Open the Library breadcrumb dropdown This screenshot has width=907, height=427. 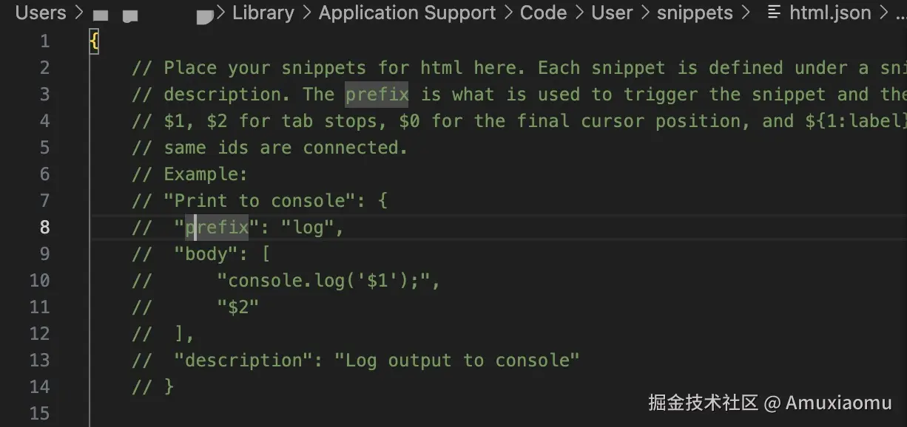pyautogui.click(x=263, y=13)
